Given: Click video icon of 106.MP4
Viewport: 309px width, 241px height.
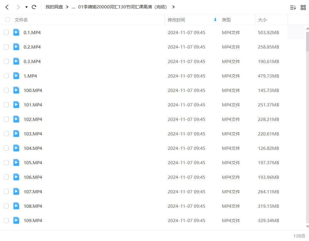Looking at the screenshot, I should pyautogui.click(x=16, y=177).
